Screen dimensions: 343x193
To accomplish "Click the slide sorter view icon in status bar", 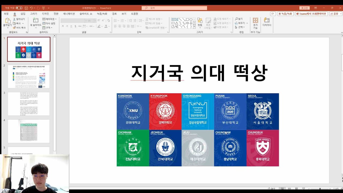I will (289, 189).
